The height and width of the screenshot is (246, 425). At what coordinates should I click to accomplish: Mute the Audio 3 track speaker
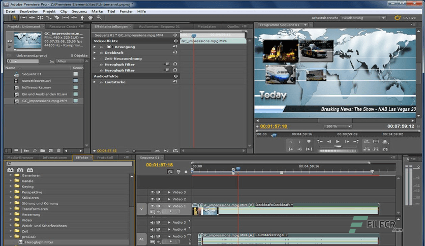[x=152, y=222]
